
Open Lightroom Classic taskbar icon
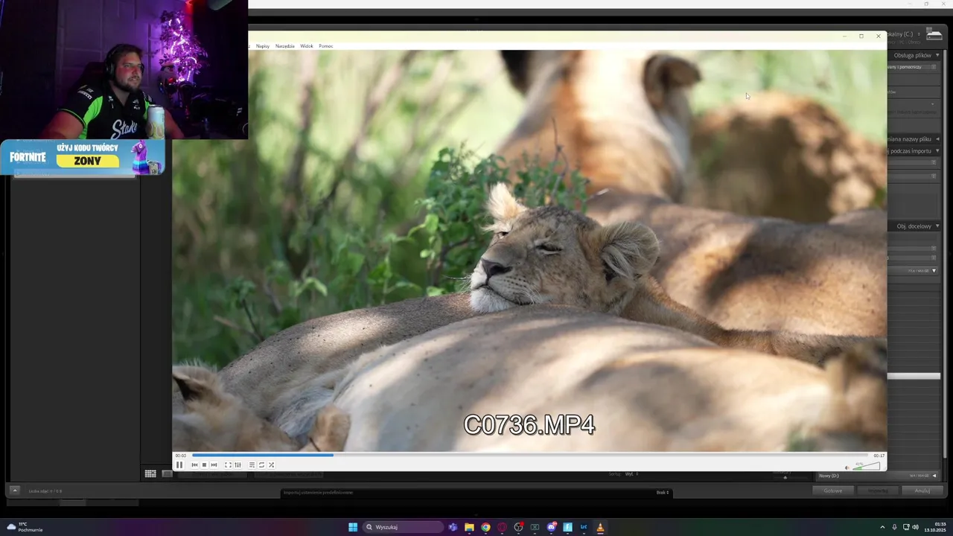pyautogui.click(x=584, y=527)
